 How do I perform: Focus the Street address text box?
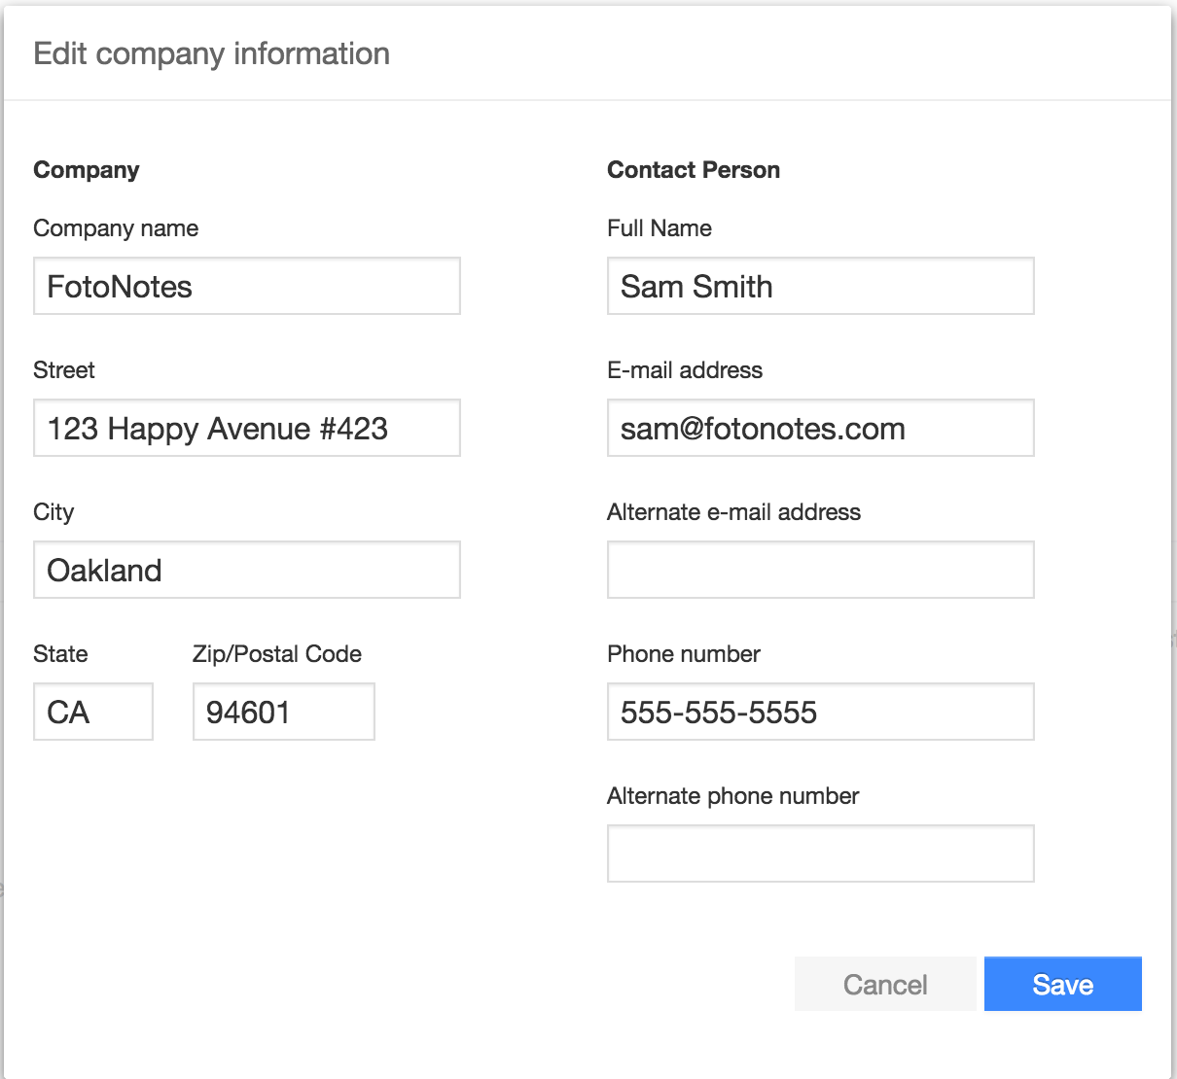pyautogui.click(x=246, y=428)
